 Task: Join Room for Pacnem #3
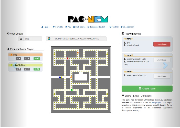point(162,76)
